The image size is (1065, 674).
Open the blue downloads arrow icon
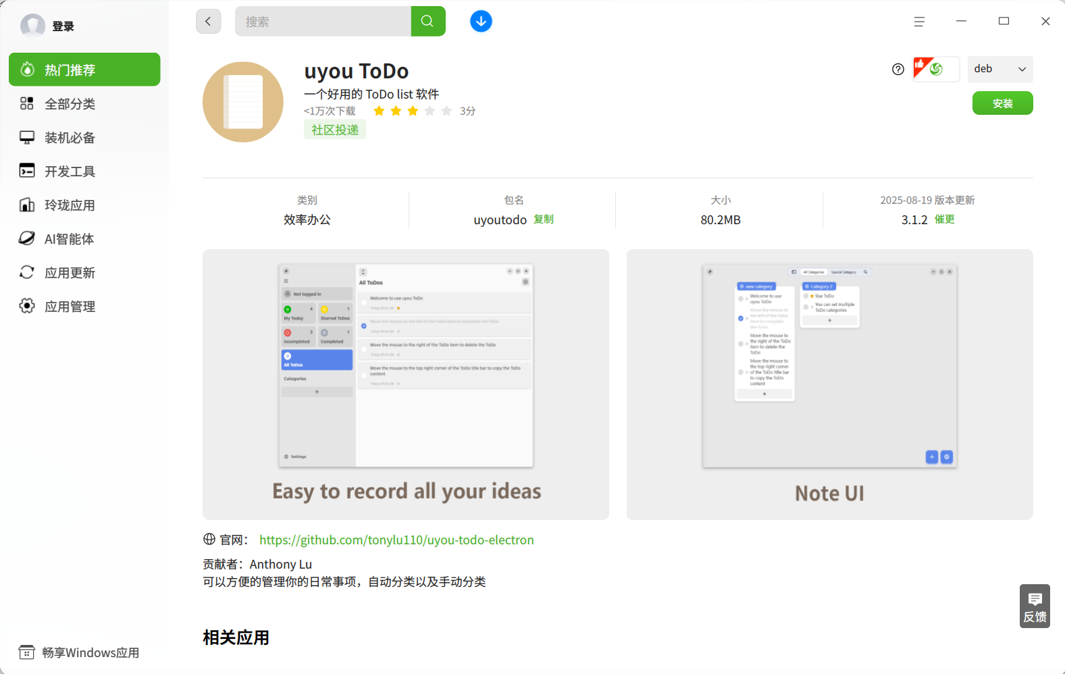[481, 22]
